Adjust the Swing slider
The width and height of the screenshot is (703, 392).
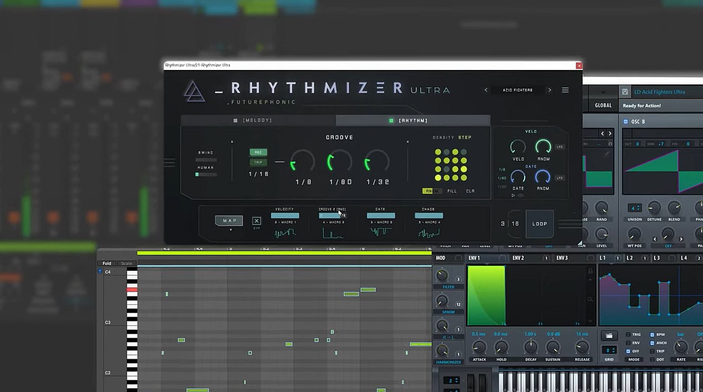coord(205,159)
